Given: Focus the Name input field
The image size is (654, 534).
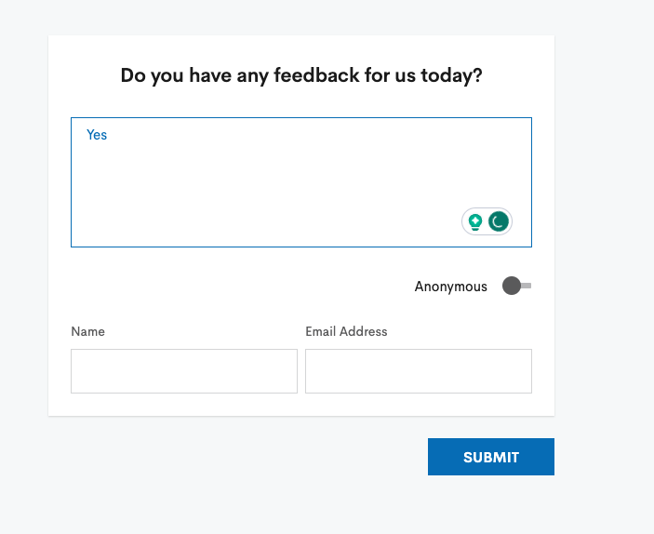Looking at the screenshot, I should [x=184, y=371].
